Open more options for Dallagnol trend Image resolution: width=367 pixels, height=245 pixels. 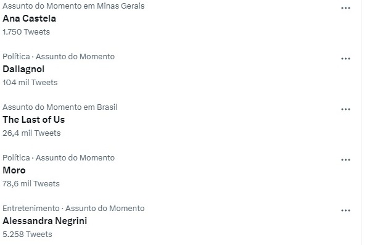pyautogui.click(x=345, y=59)
